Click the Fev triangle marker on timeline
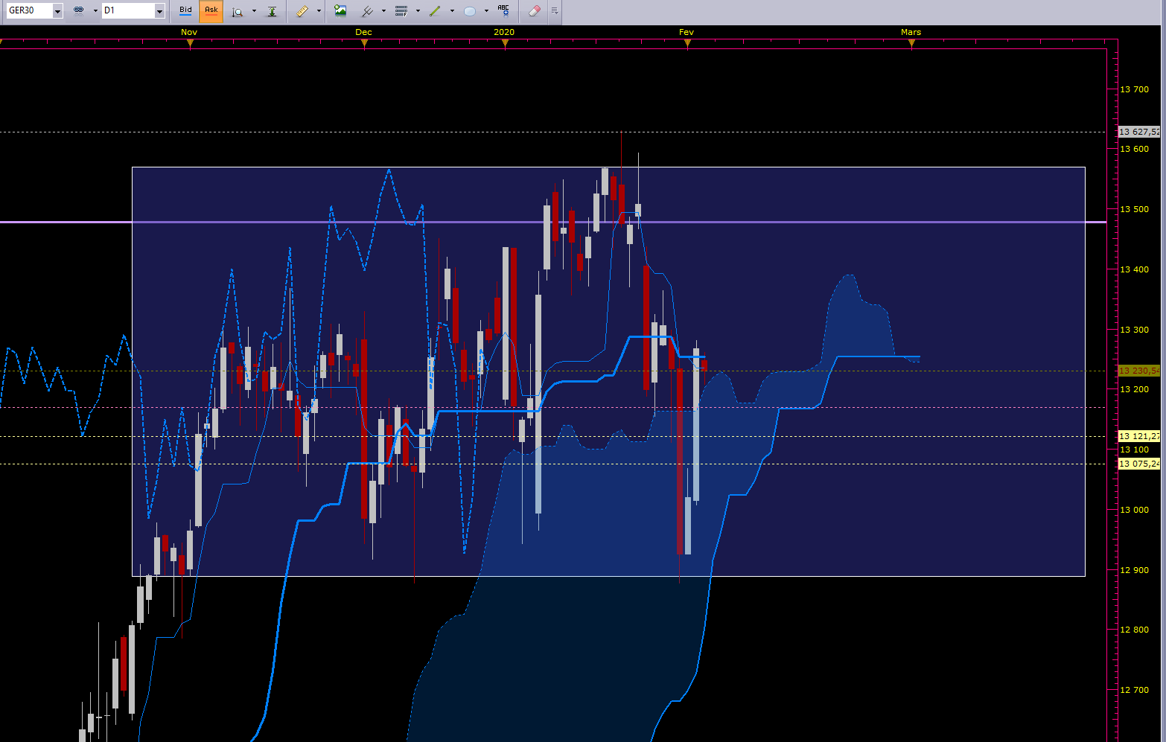The height and width of the screenshot is (742, 1166). click(x=687, y=44)
